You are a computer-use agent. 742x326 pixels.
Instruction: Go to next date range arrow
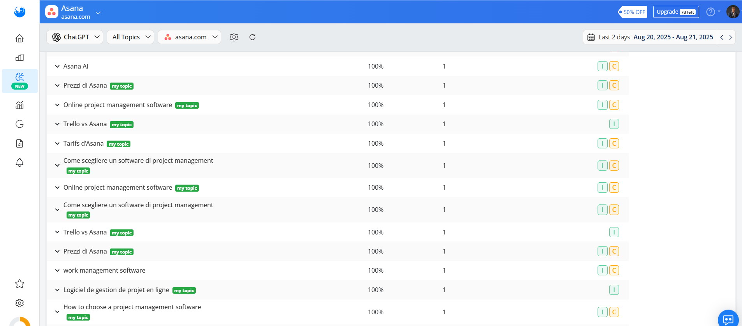point(730,37)
